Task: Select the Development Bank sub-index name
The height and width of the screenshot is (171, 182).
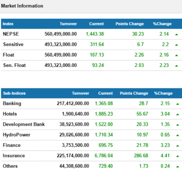Action: [x=24, y=124]
